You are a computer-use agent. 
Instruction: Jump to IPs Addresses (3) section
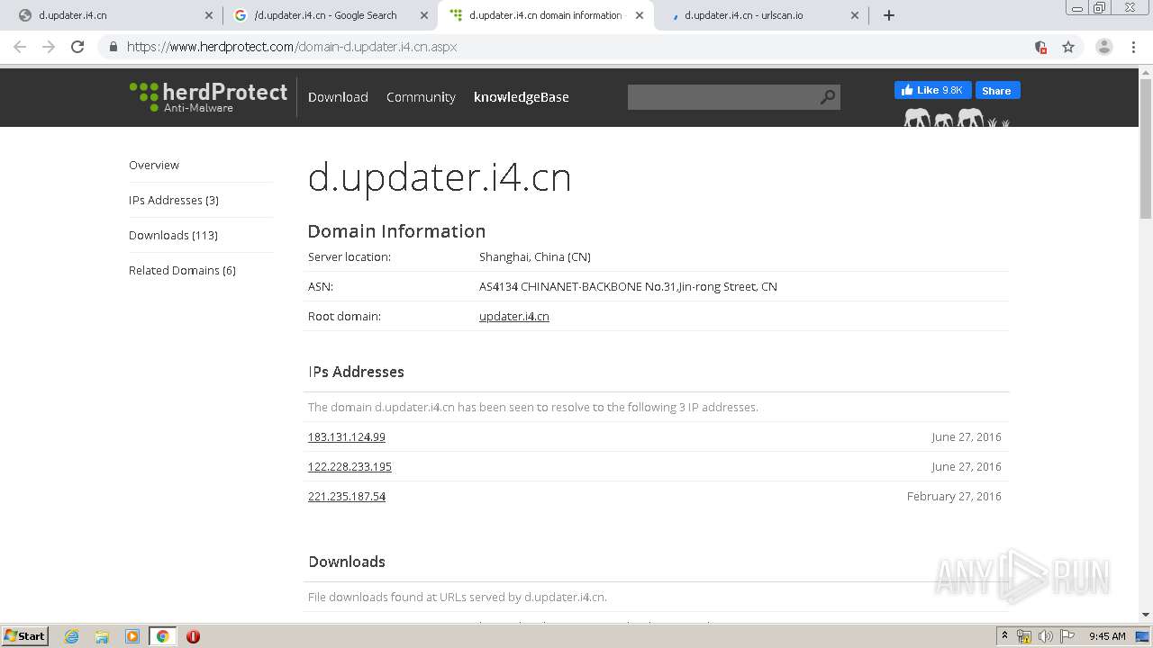pyautogui.click(x=174, y=200)
